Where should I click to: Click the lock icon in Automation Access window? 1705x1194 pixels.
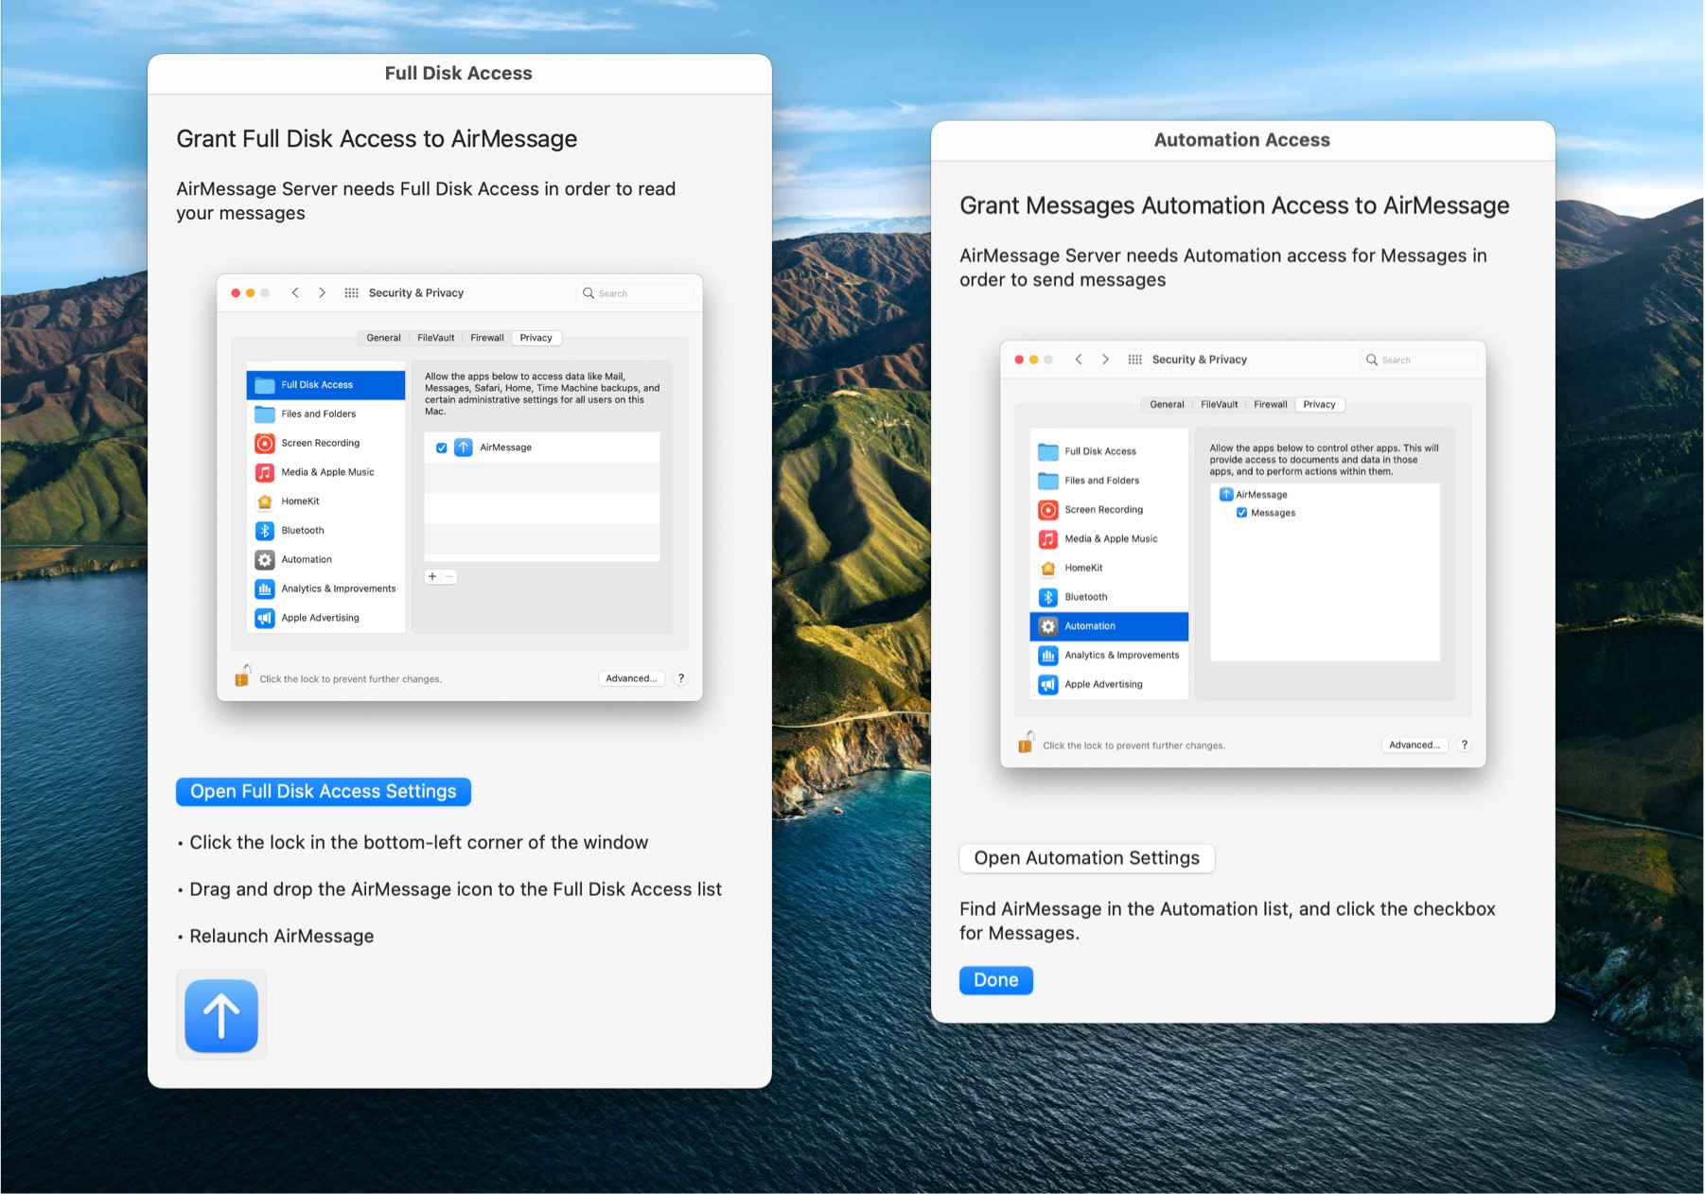pos(1026,742)
